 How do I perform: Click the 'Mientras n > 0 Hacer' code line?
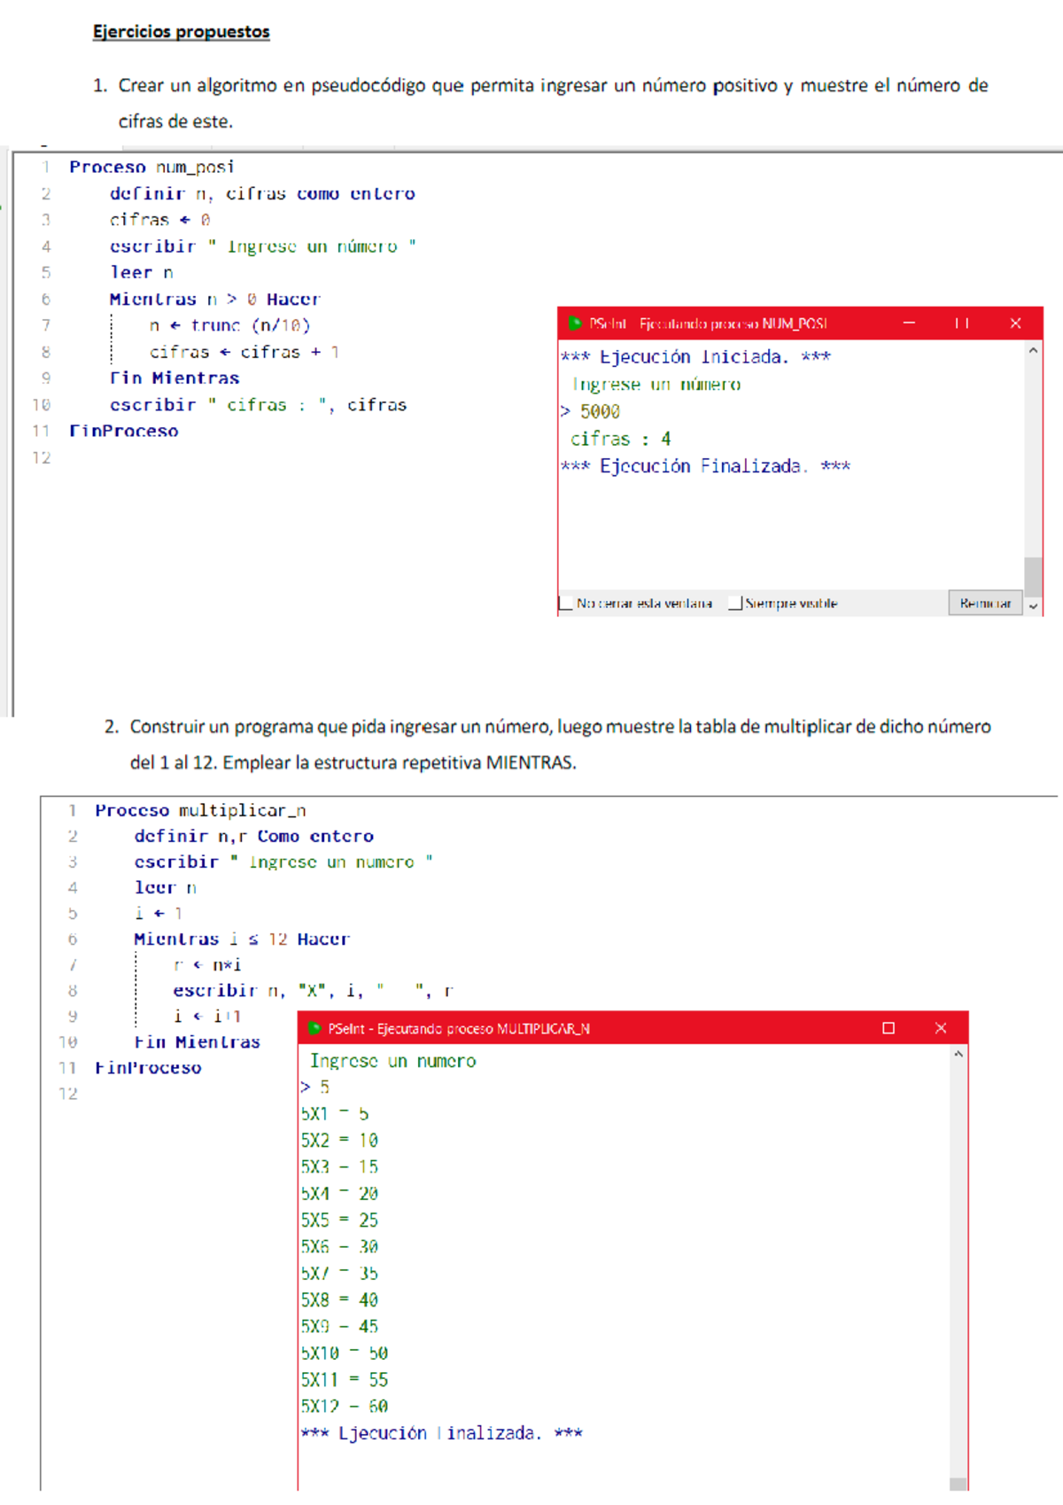(214, 300)
